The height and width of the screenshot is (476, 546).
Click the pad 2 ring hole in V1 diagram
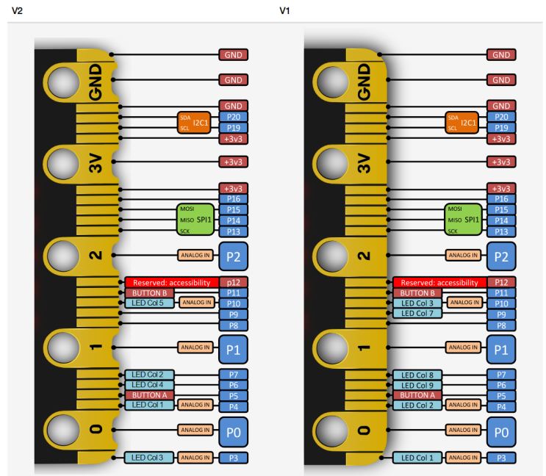(x=333, y=256)
